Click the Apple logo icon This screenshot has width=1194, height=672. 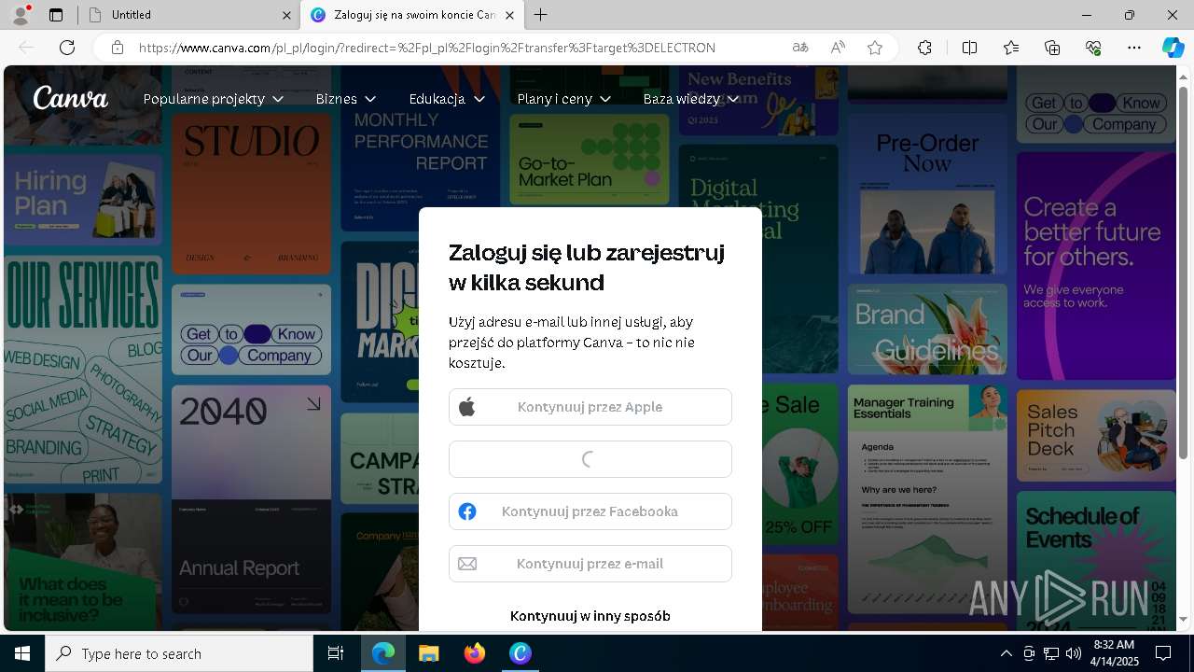coord(467,406)
